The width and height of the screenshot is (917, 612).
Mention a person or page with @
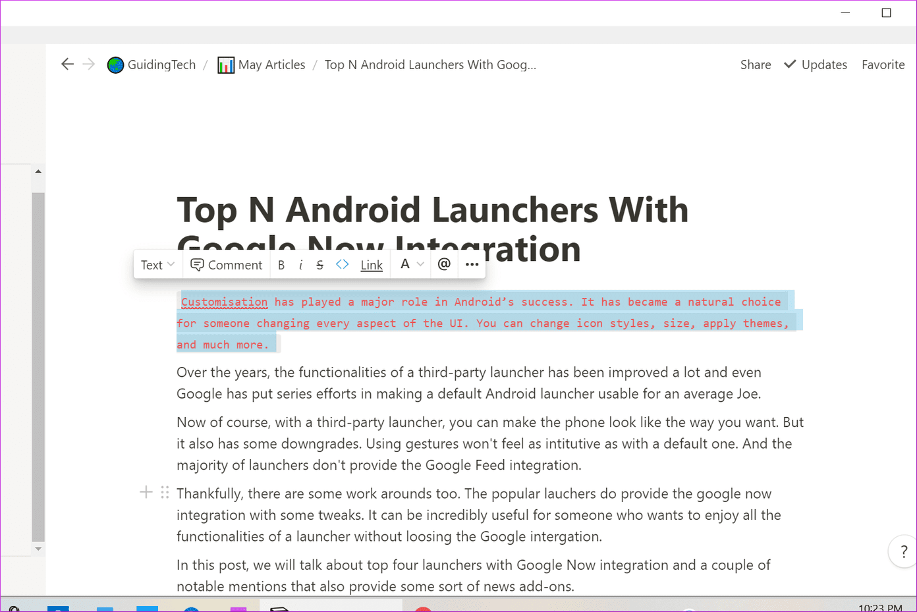(444, 264)
